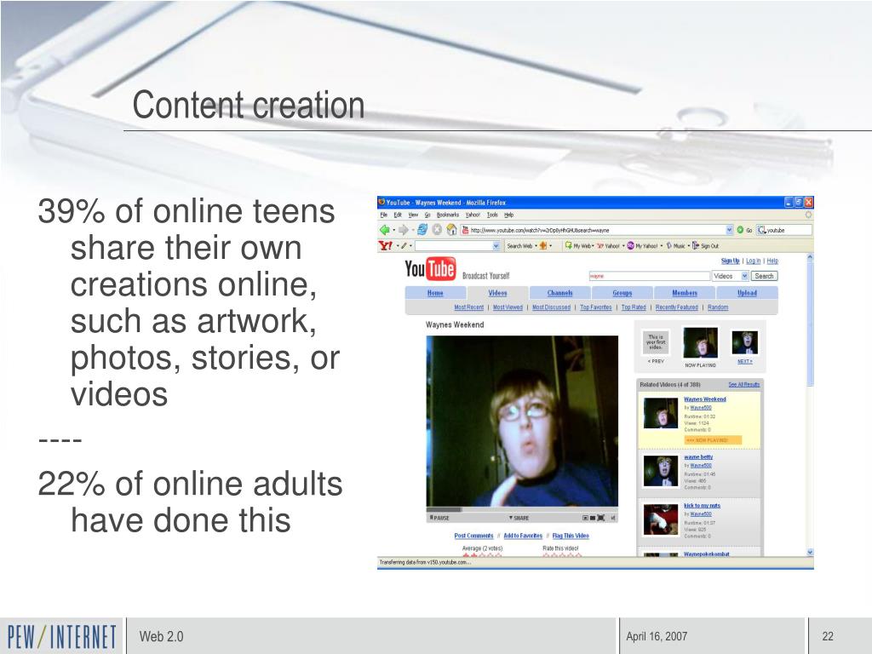This screenshot has width=872, height=654.
Task: Click the green Go icon
Action: point(740,230)
